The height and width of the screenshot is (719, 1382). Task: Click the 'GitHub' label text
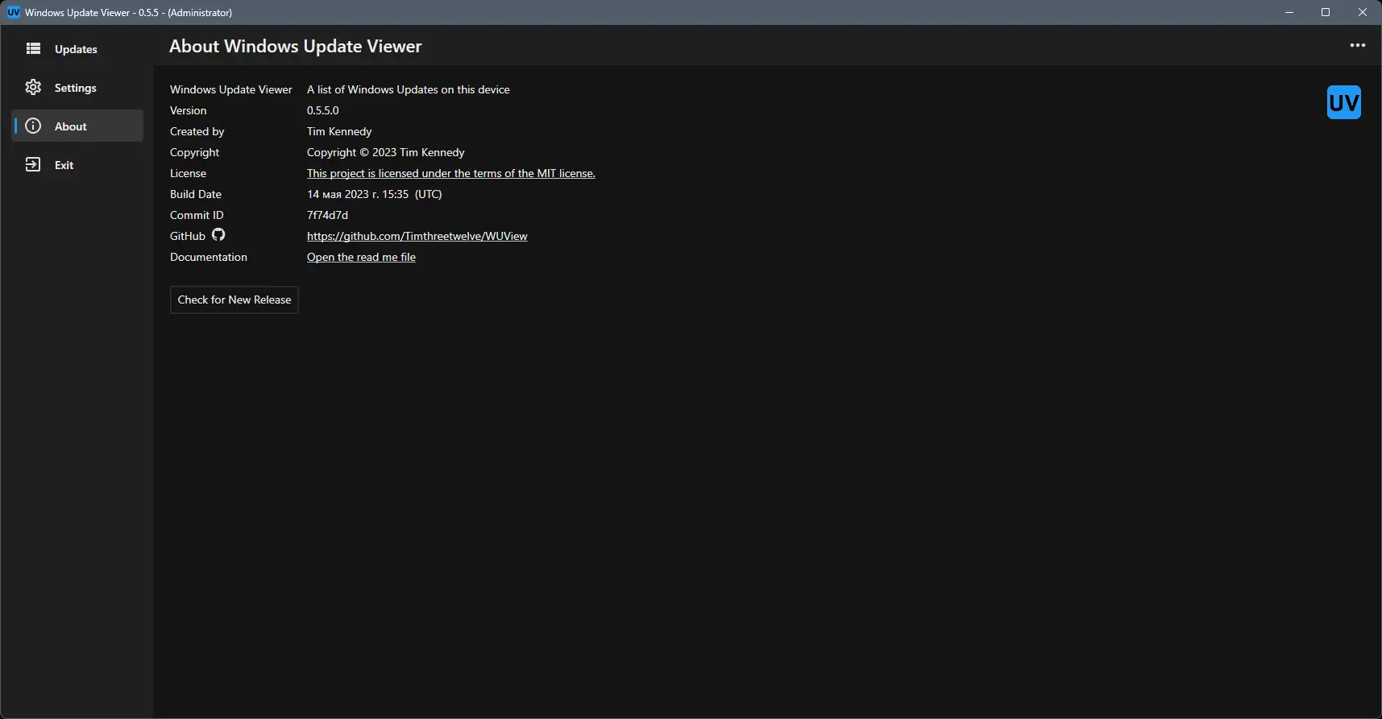188,236
